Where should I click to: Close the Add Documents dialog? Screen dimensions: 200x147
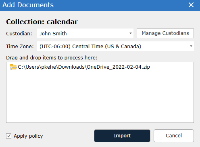pos(191,5)
